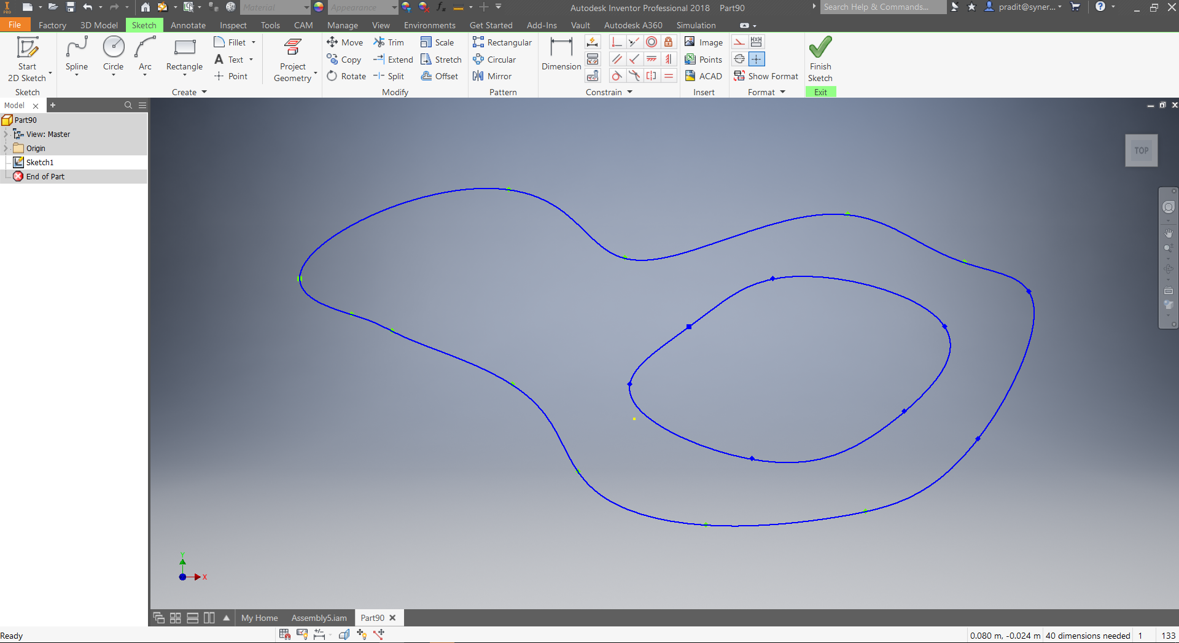Viewport: 1179px width, 643px height.
Task: Click the Show Format button
Action: coord(766,76)
